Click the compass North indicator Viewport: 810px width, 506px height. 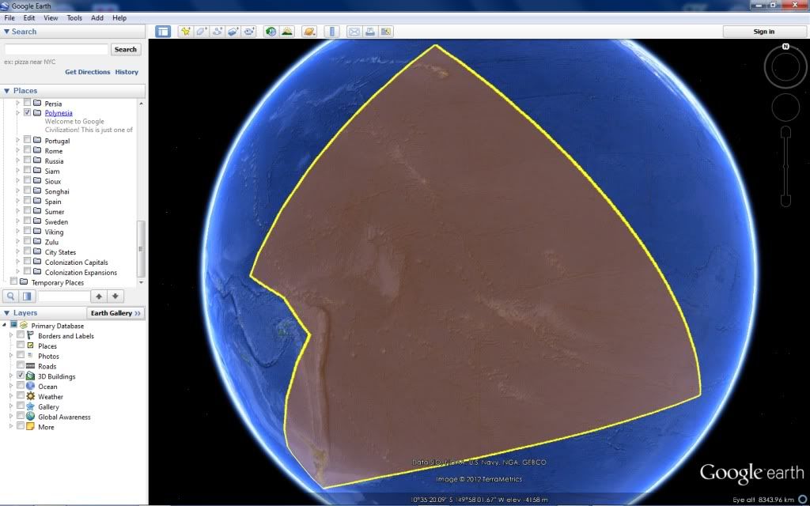point(785,47)
